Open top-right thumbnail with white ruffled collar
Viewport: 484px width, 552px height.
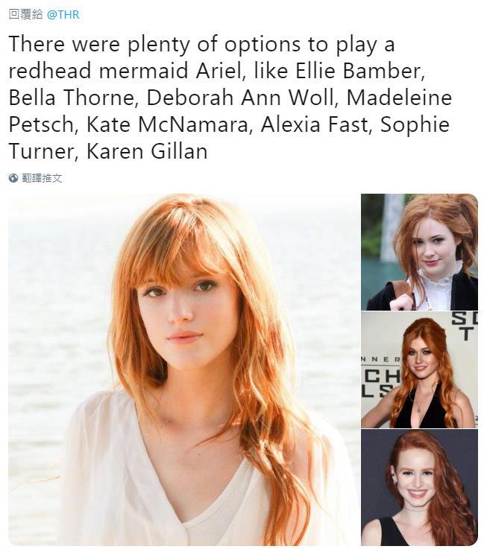[x=419, y=252]
